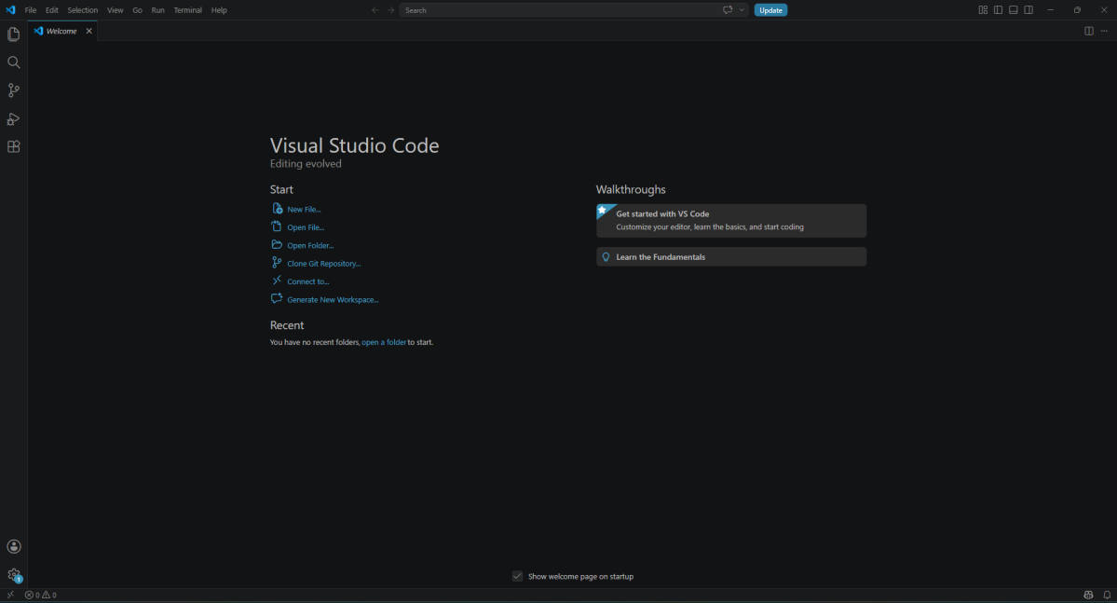This screenshot has width=1117, height=603.
Task: Click the remote window status bar icon
Action: [x=10, y=595]
